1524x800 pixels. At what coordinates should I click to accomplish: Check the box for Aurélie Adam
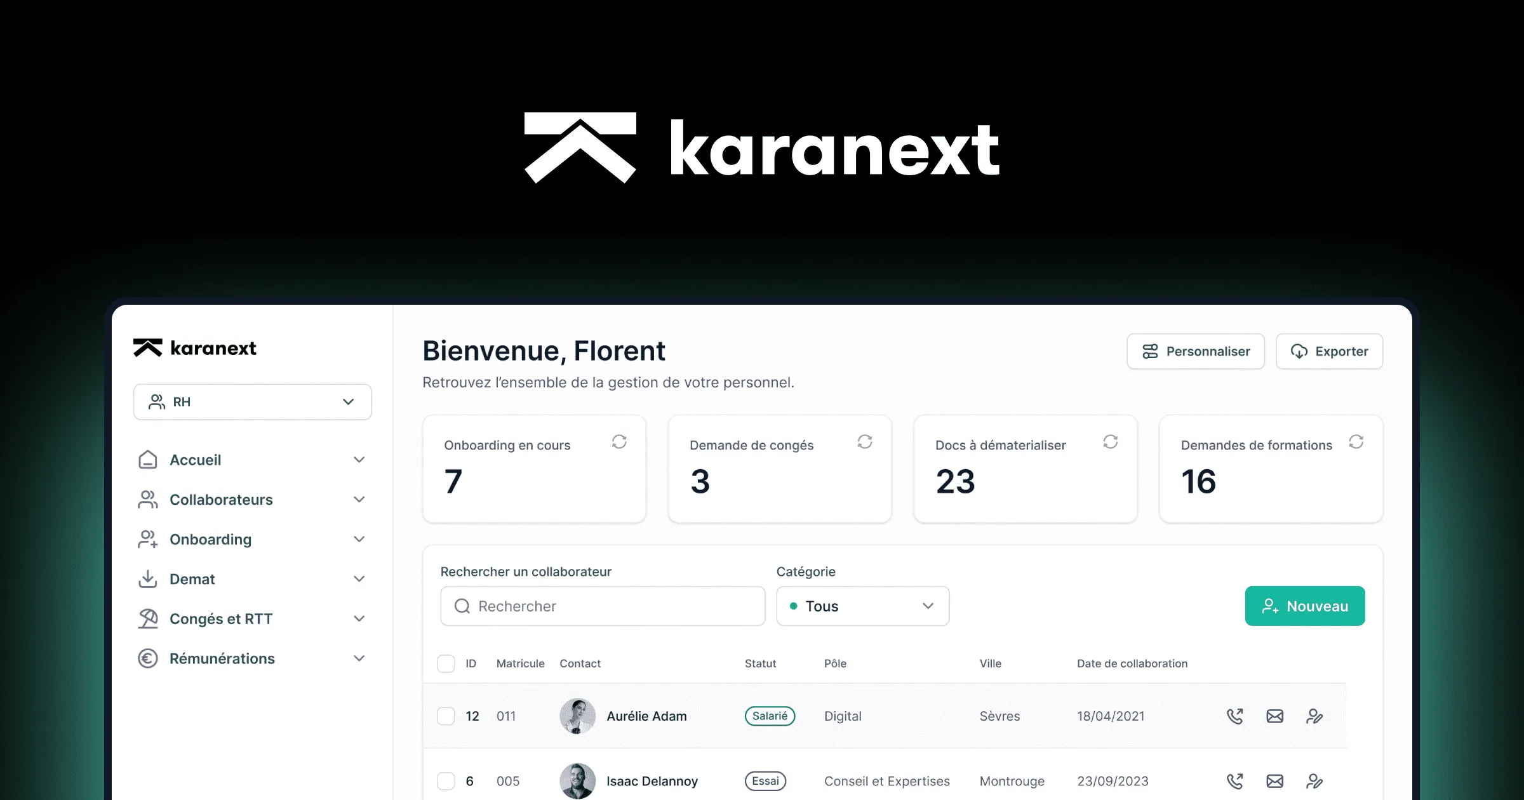(446, 716)
